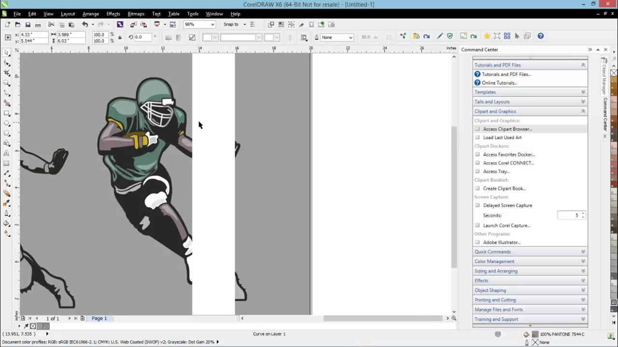Select the Text tool
This screenshot has width=618, height=347.
point(7,153)
